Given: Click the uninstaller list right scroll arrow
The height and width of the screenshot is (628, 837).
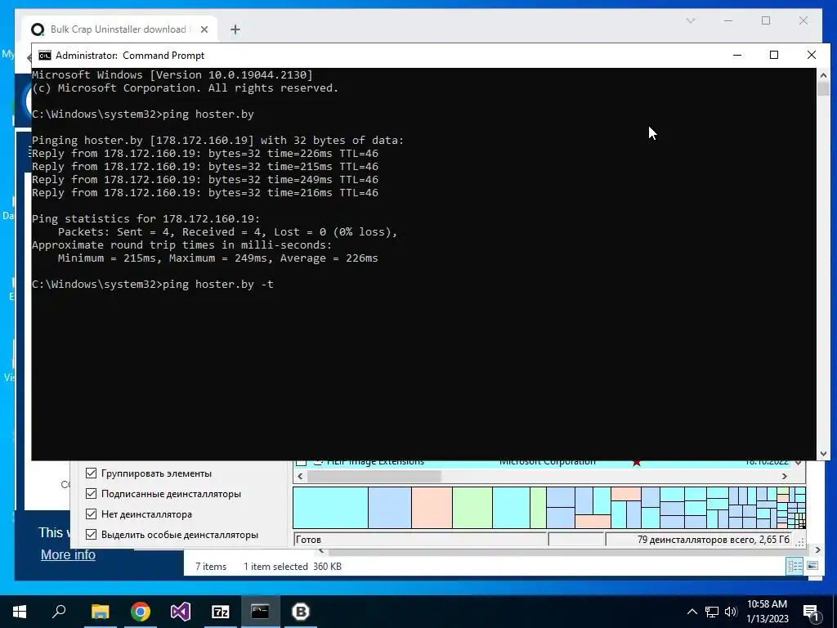Looking at the screenshot, I should (x=784, y=476).
